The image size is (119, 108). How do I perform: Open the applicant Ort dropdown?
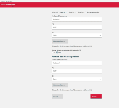(77, 36)
